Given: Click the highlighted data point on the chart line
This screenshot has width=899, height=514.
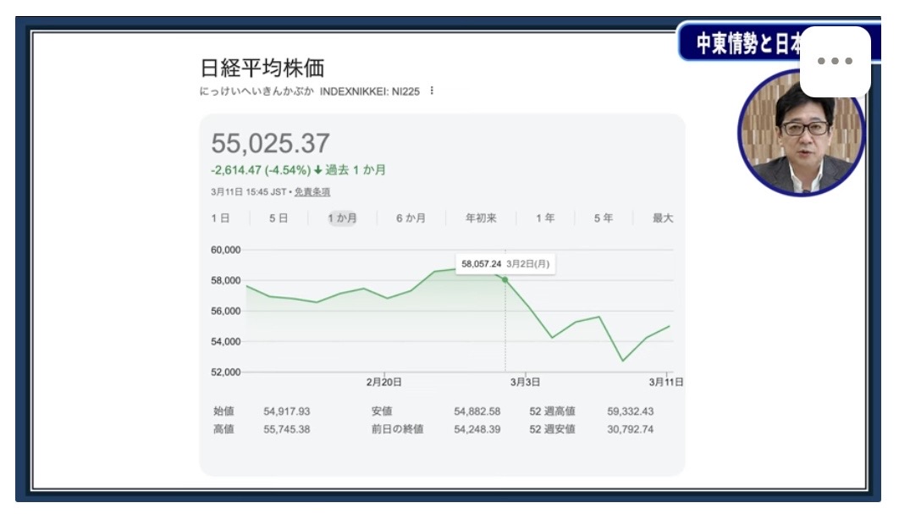Looking at the screenshot, I should [505, 279].
